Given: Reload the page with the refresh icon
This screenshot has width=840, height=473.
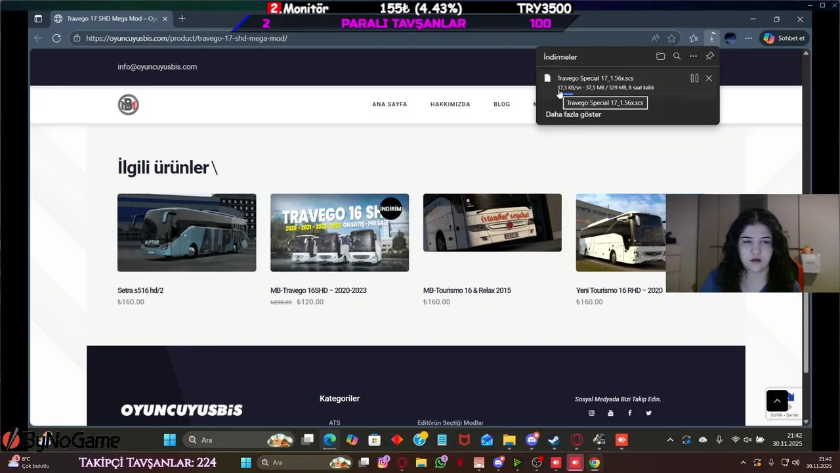Looking at the screenshot, I should point(56,38).
